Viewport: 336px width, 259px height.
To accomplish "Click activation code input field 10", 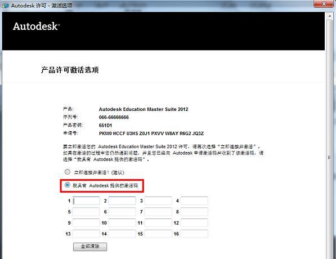I will click(x=122, y=223).
